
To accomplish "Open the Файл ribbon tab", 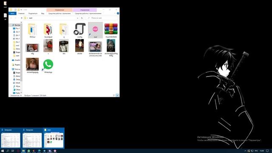I will click(12, 13).
